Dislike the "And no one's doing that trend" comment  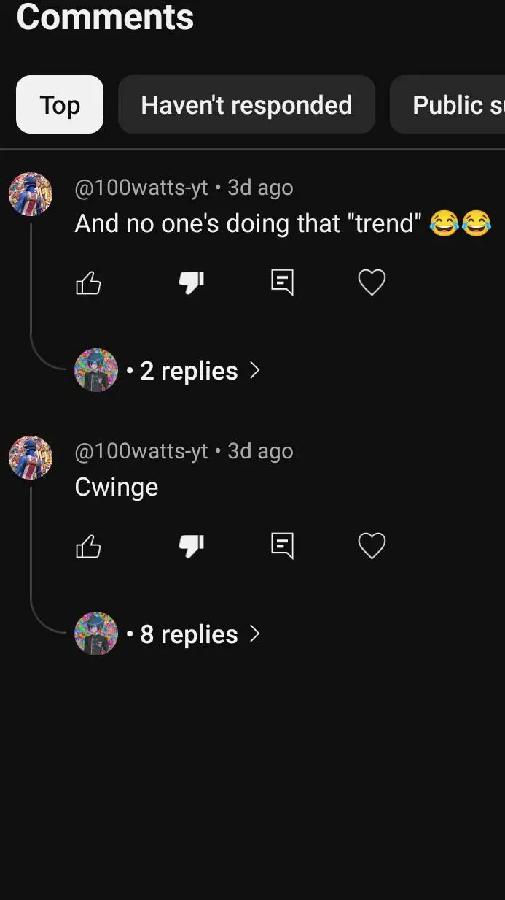pyautogui.click(x=191, y=282)
